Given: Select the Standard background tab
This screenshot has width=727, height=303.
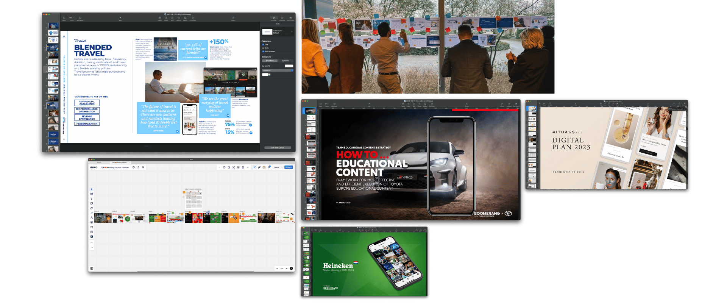Looking at the screenshot, I should (270, 61).
